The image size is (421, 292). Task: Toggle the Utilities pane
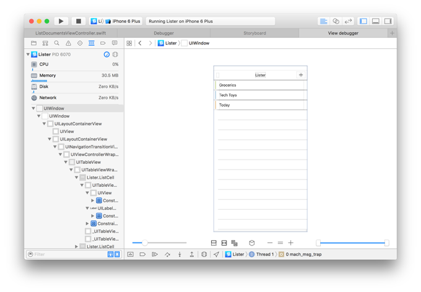(388, 21)
